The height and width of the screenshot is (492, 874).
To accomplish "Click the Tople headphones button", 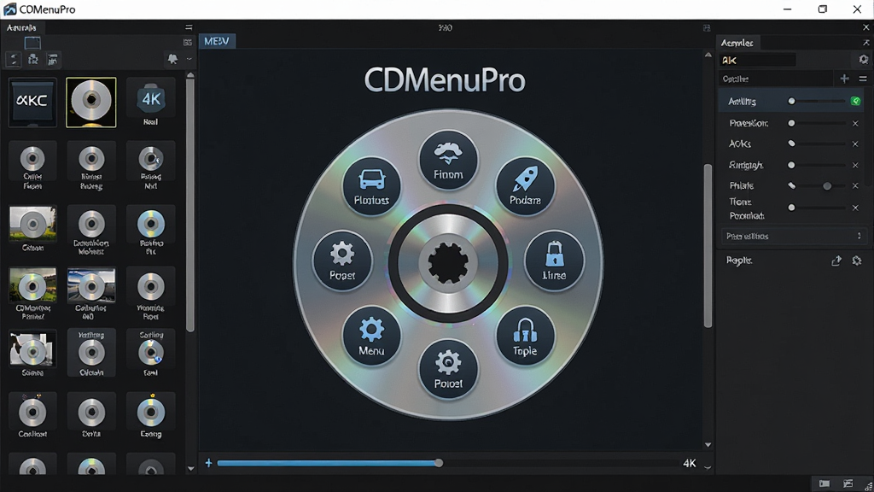I will (525, 337).
